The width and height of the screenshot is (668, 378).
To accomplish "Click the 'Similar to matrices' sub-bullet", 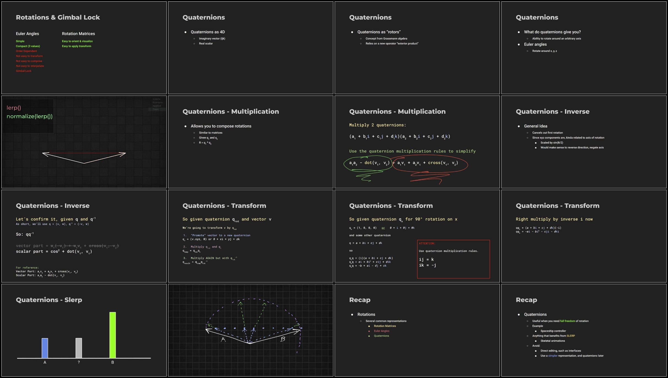I will tap(210, 133).
